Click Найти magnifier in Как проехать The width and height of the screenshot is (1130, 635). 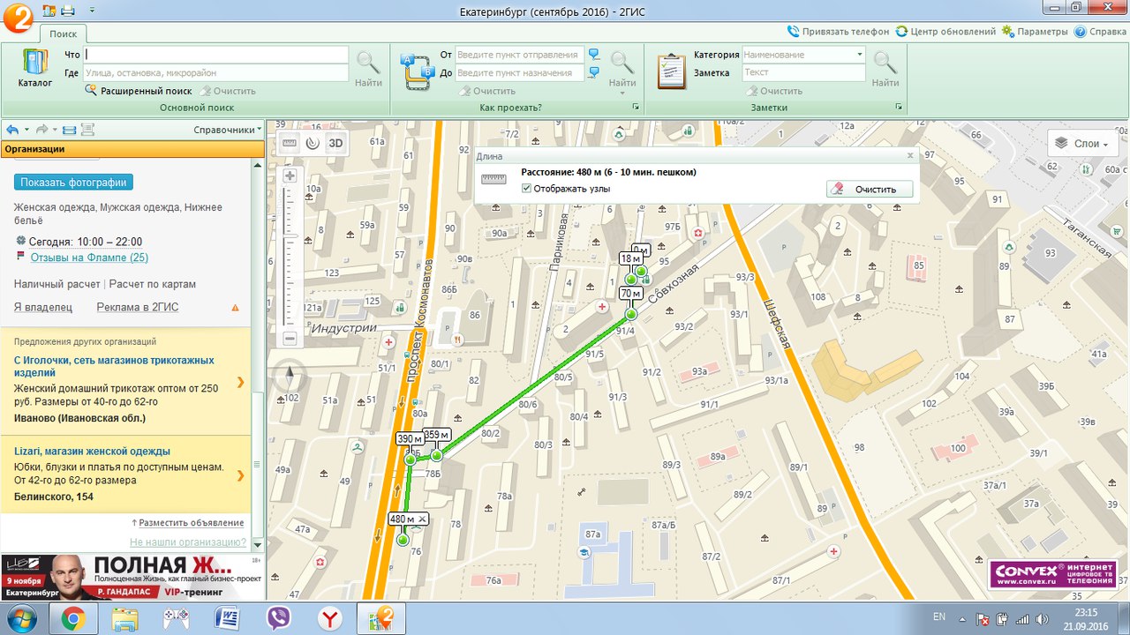click(622, 69)
